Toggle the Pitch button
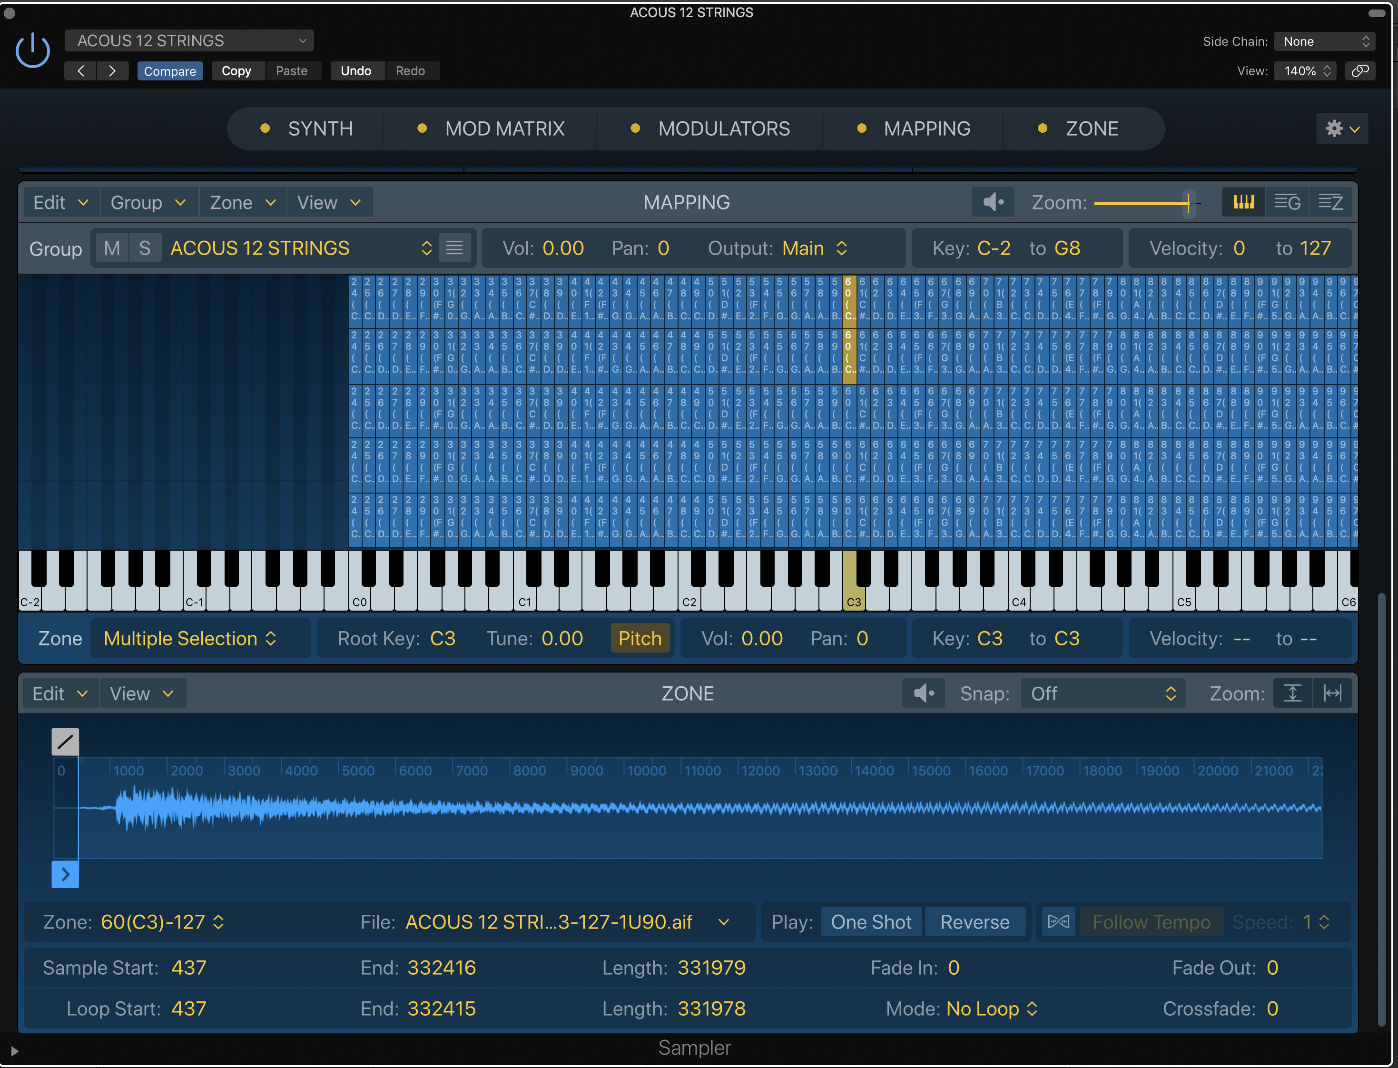 [x=640, y=638]
